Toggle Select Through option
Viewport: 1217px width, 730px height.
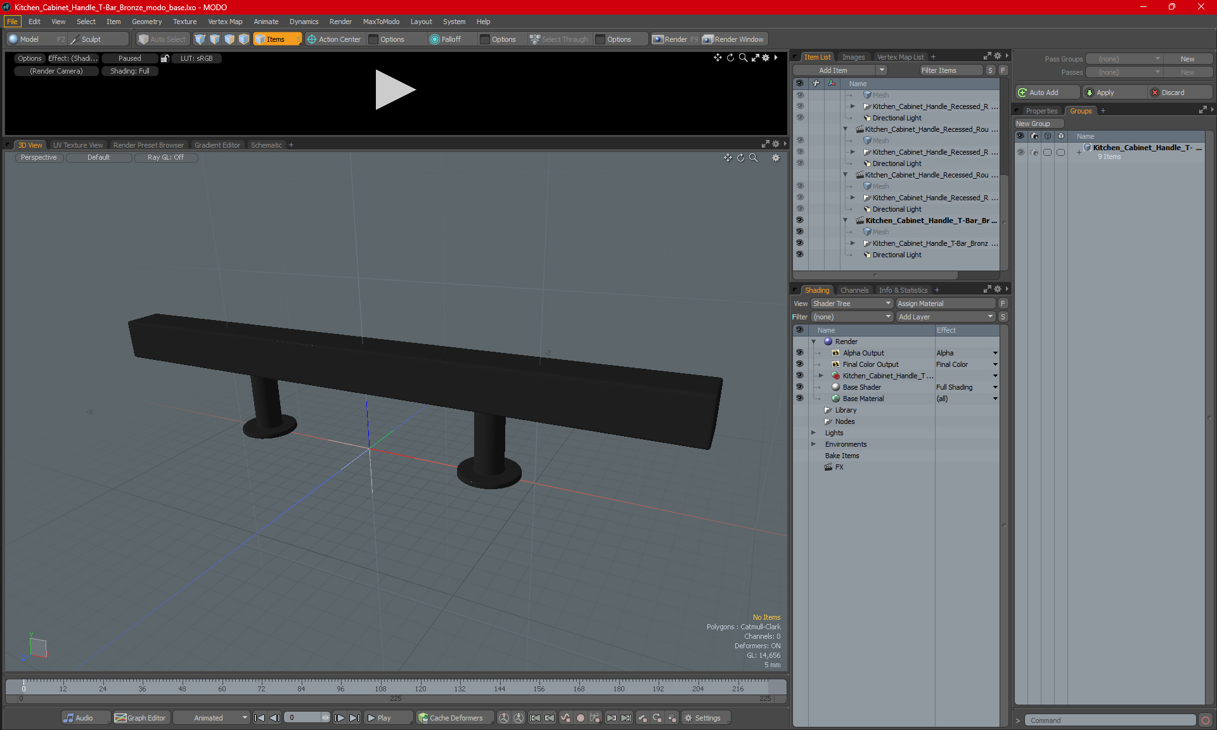point(559,39)
